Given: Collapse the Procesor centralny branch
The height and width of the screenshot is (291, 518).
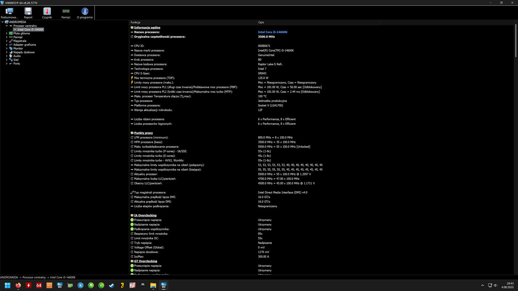Looking at the screenshot, I should coord(6,26).
